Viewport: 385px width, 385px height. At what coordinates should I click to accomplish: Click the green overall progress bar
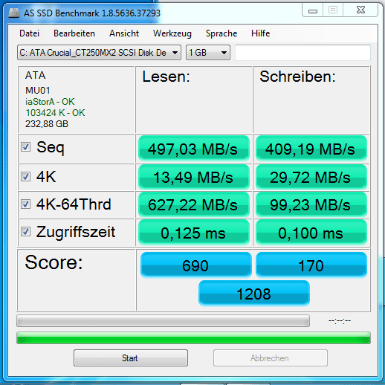pos(193,338)
